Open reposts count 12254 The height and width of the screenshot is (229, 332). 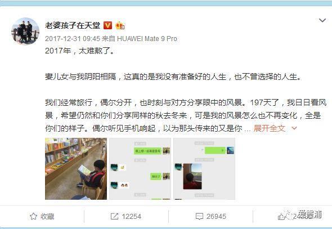pyautogui.click(x=131, y=217)
